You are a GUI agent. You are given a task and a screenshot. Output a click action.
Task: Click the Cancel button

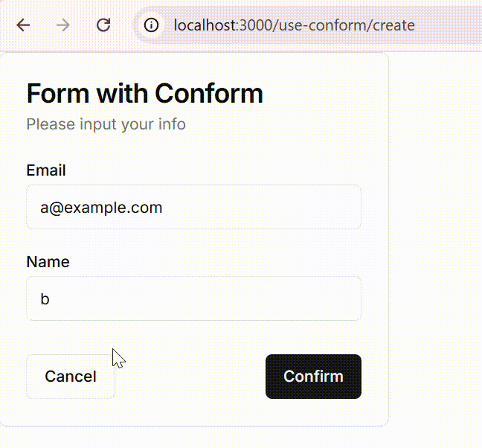tap(71, 377)
